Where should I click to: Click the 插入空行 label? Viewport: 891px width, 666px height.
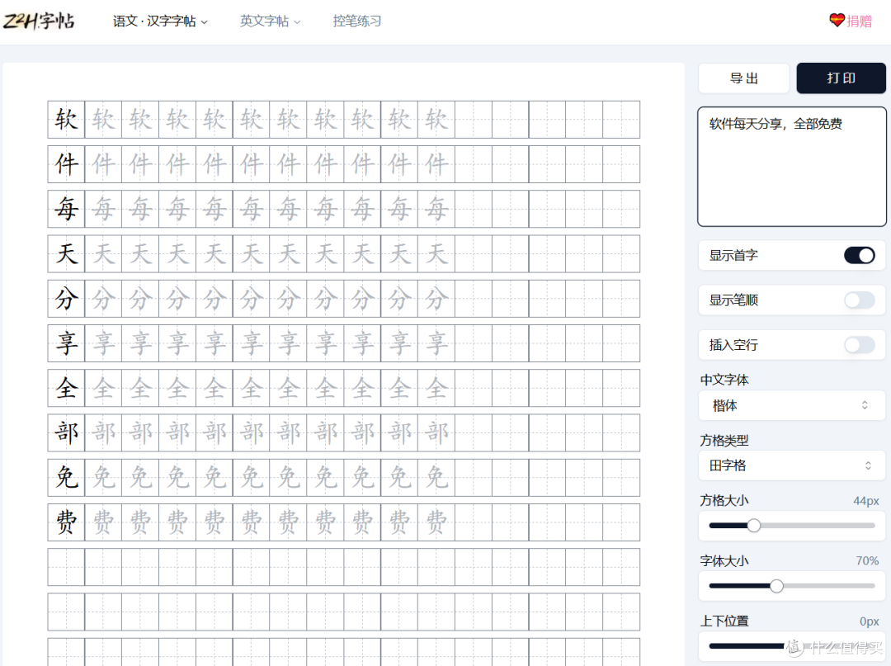(733, 345)
